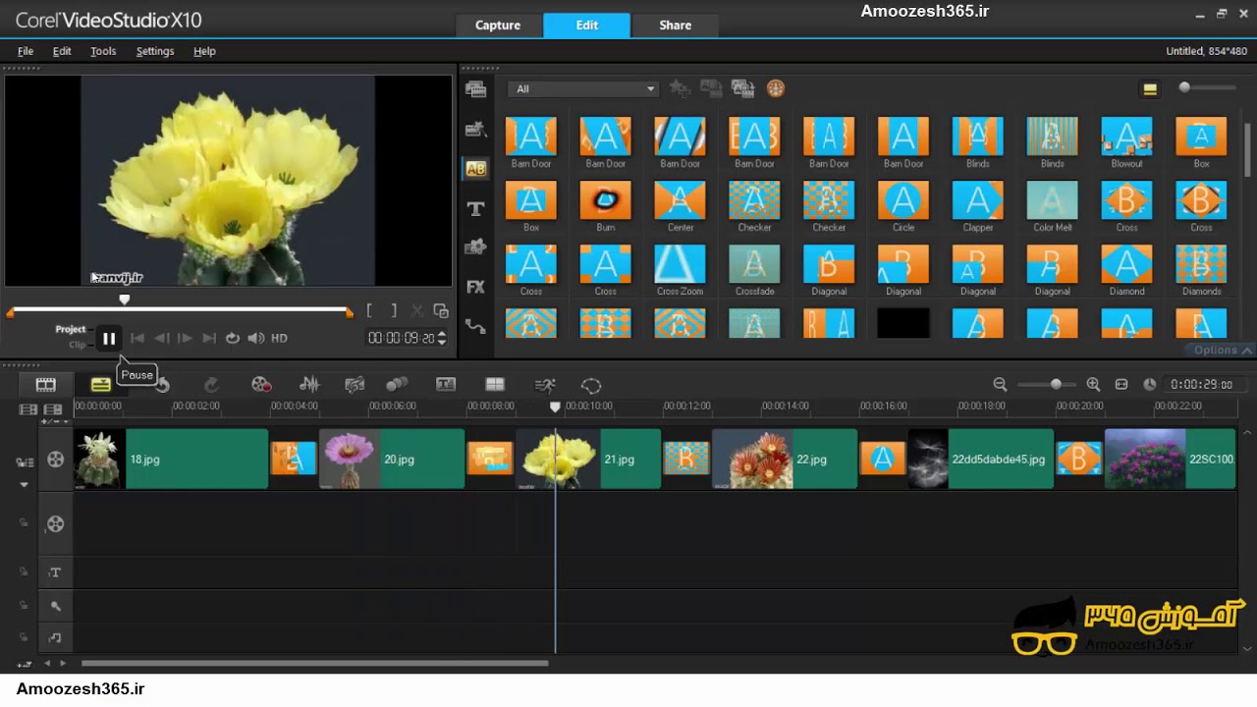Toggle the Repeat playback button
Screen dimensions: 1257x707
(233, 338)
